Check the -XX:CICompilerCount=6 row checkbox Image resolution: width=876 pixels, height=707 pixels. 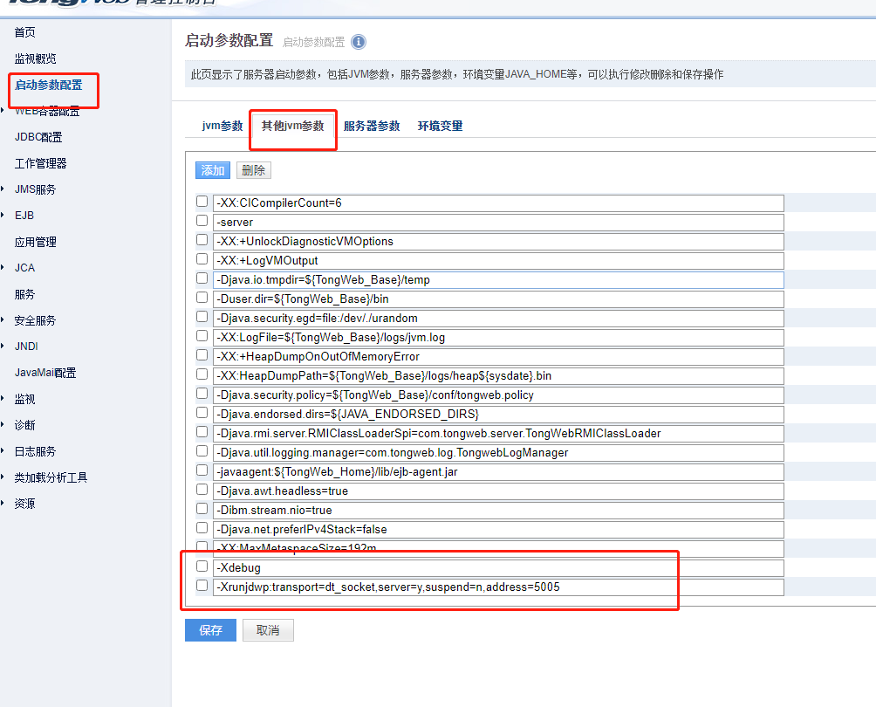[202, 201]
